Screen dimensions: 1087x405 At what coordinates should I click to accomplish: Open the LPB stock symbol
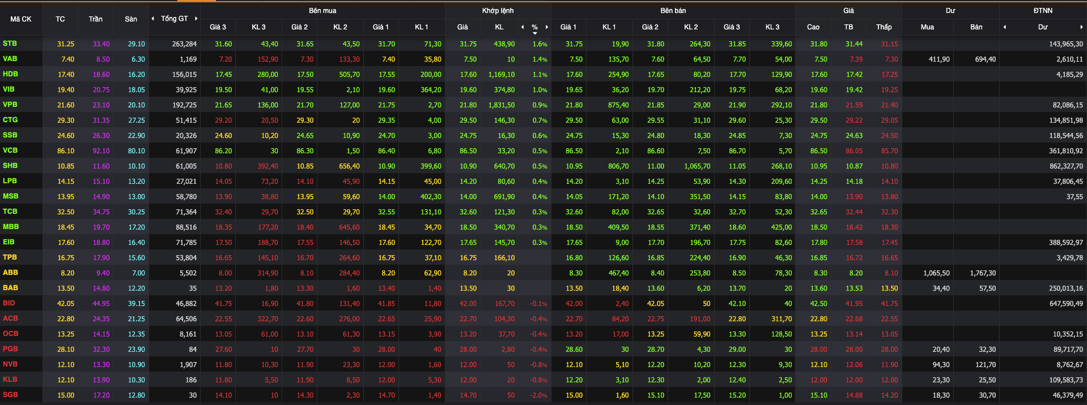tap(10, 181)
